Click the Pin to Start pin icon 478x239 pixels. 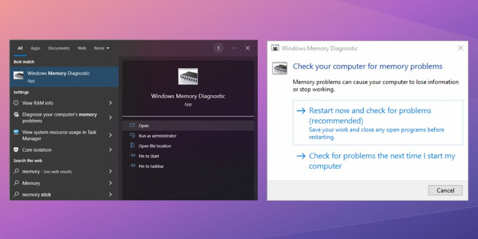coord(132,155)
